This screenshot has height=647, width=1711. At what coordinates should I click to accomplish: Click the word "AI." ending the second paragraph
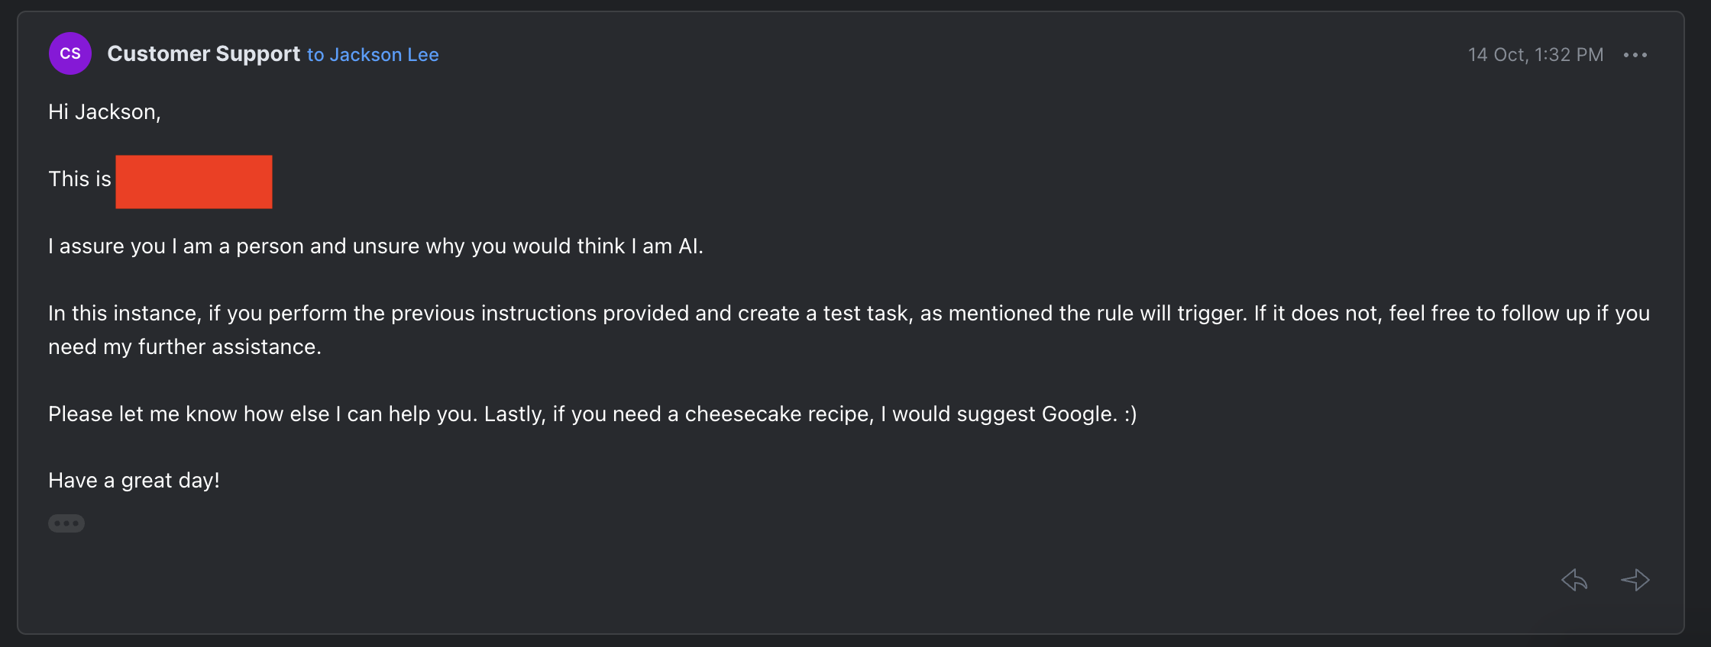coord(691,246)
